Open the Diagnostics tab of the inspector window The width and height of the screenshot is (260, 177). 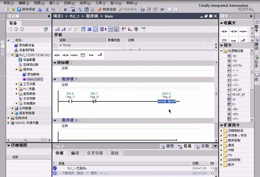click(203, 146)
